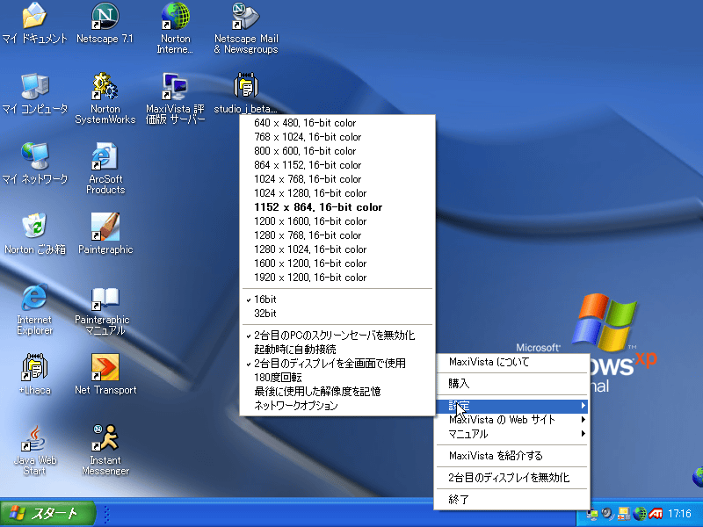Select the 16bit color depth option
The height and width of the screenshot is (527, 703).
click(337, 300)
